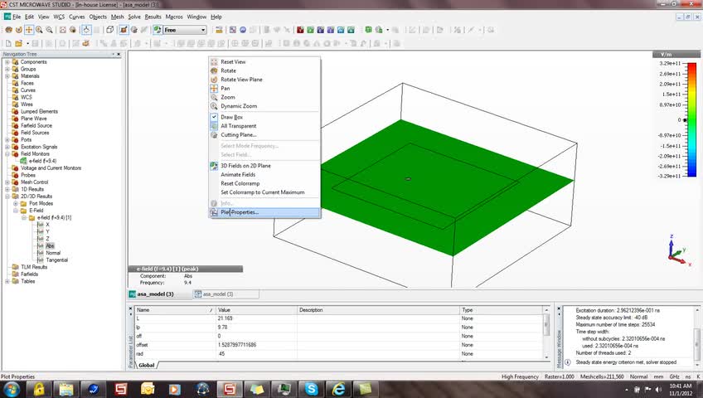703x398 pixels.
Task: Click the Rotate View Plane toolbar icon
Action: click(18, 30)
